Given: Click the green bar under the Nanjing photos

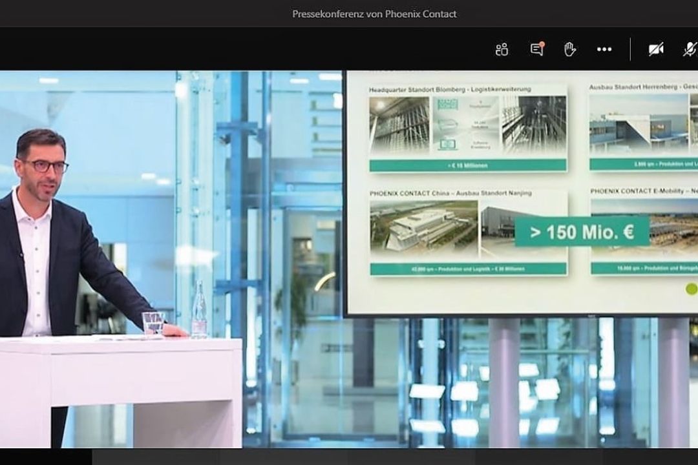Looking at the screenshot, I should coord(468,269).
